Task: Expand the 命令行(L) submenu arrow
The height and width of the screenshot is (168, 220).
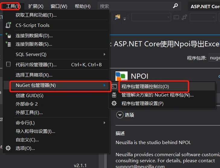Action: click(x=104, y=123)
